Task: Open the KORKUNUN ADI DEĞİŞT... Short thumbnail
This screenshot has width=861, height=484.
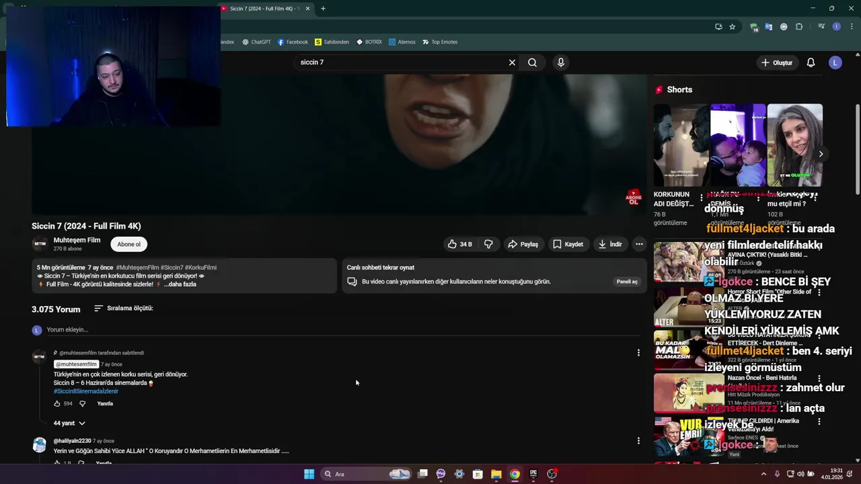Action: pos(681,145)
